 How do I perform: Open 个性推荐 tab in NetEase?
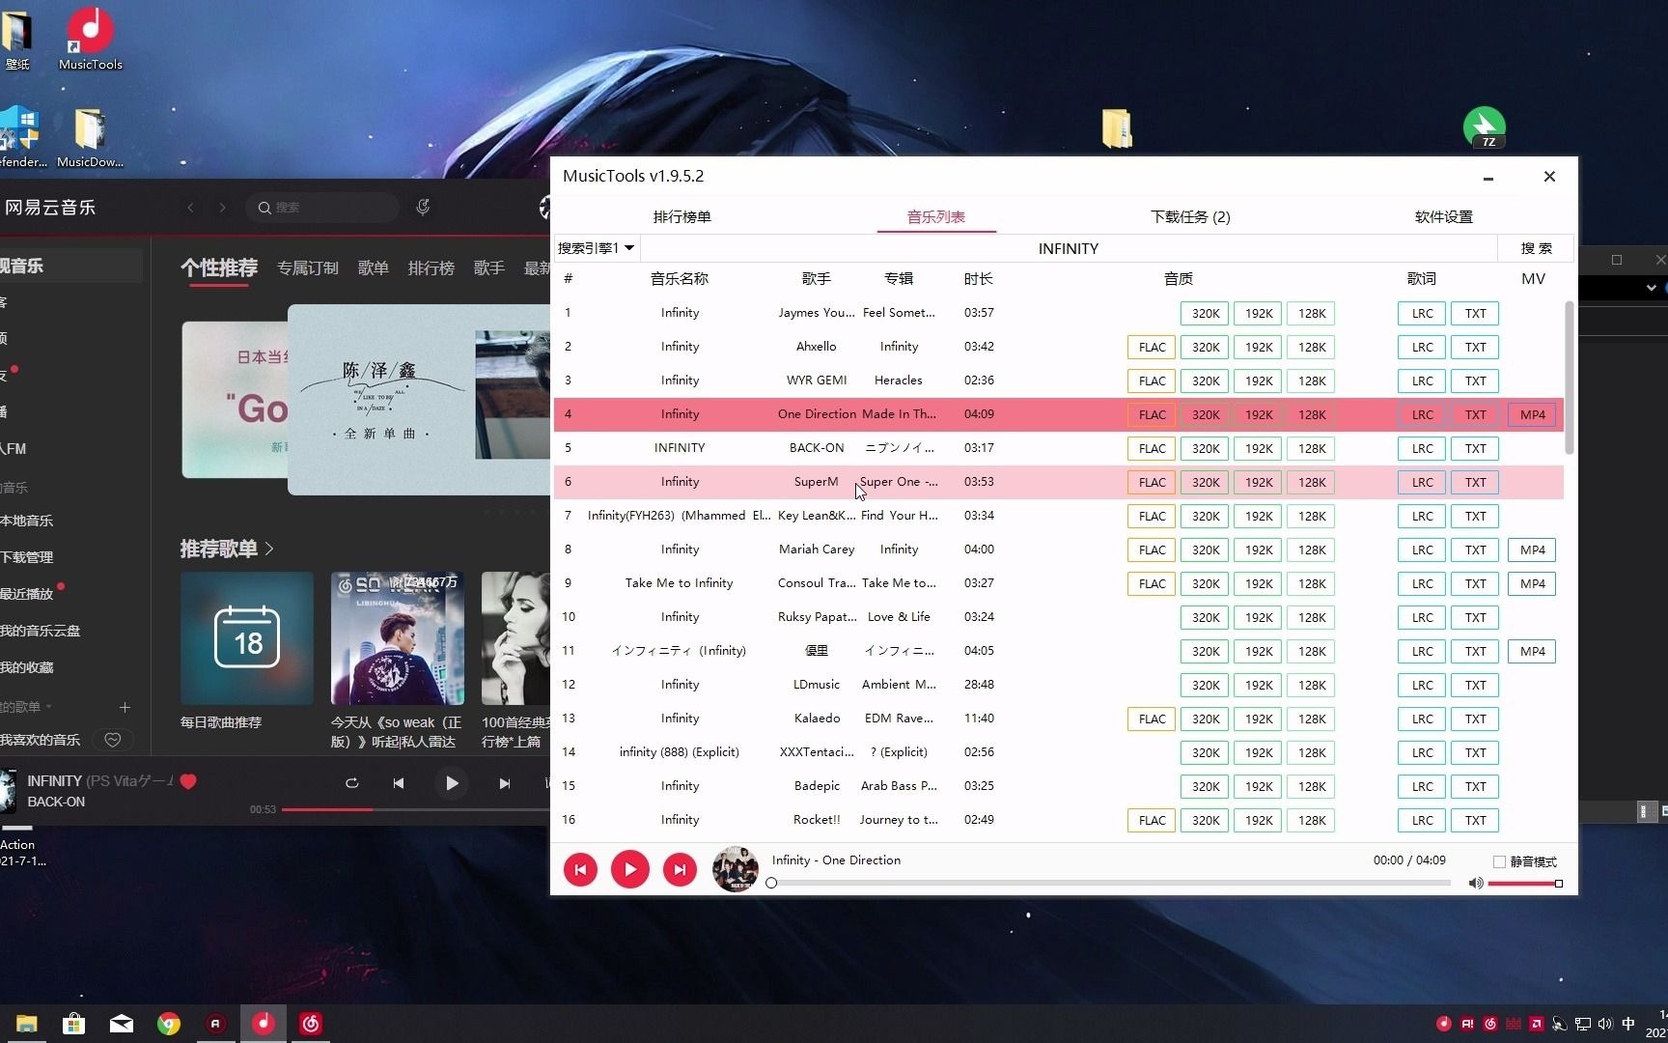click(x=219, y=268)
